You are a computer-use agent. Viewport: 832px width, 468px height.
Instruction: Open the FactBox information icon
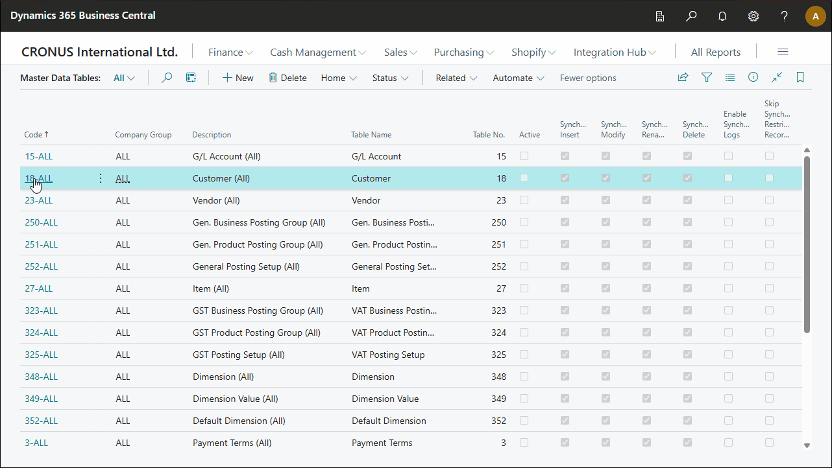[x=753, y=78]
